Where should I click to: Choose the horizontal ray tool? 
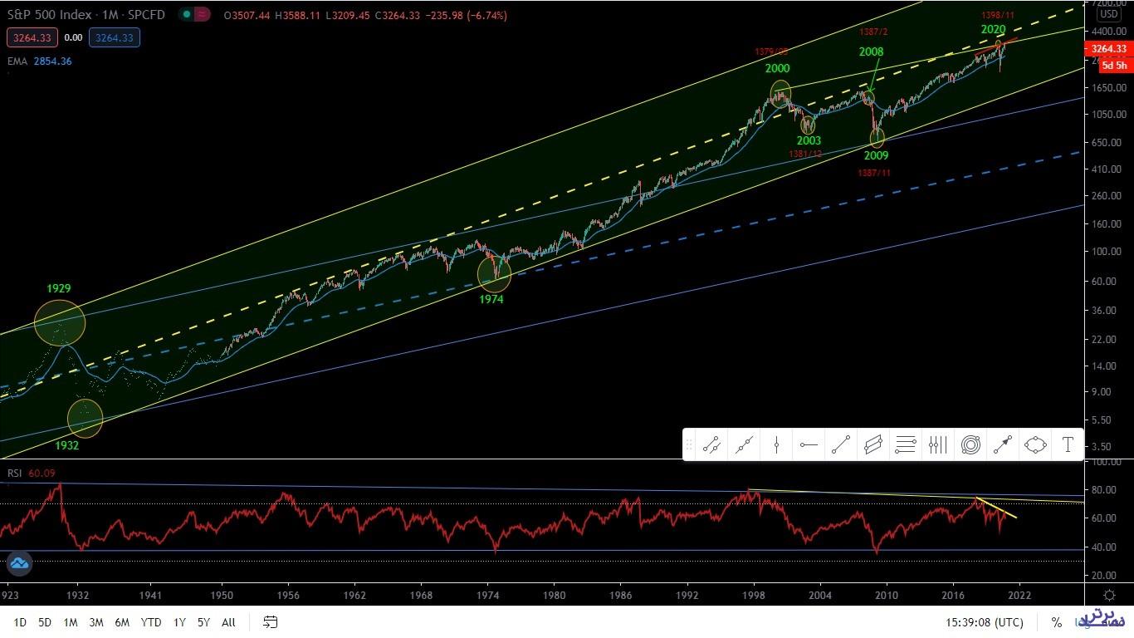pyautogui.click(x=809, y=445)
